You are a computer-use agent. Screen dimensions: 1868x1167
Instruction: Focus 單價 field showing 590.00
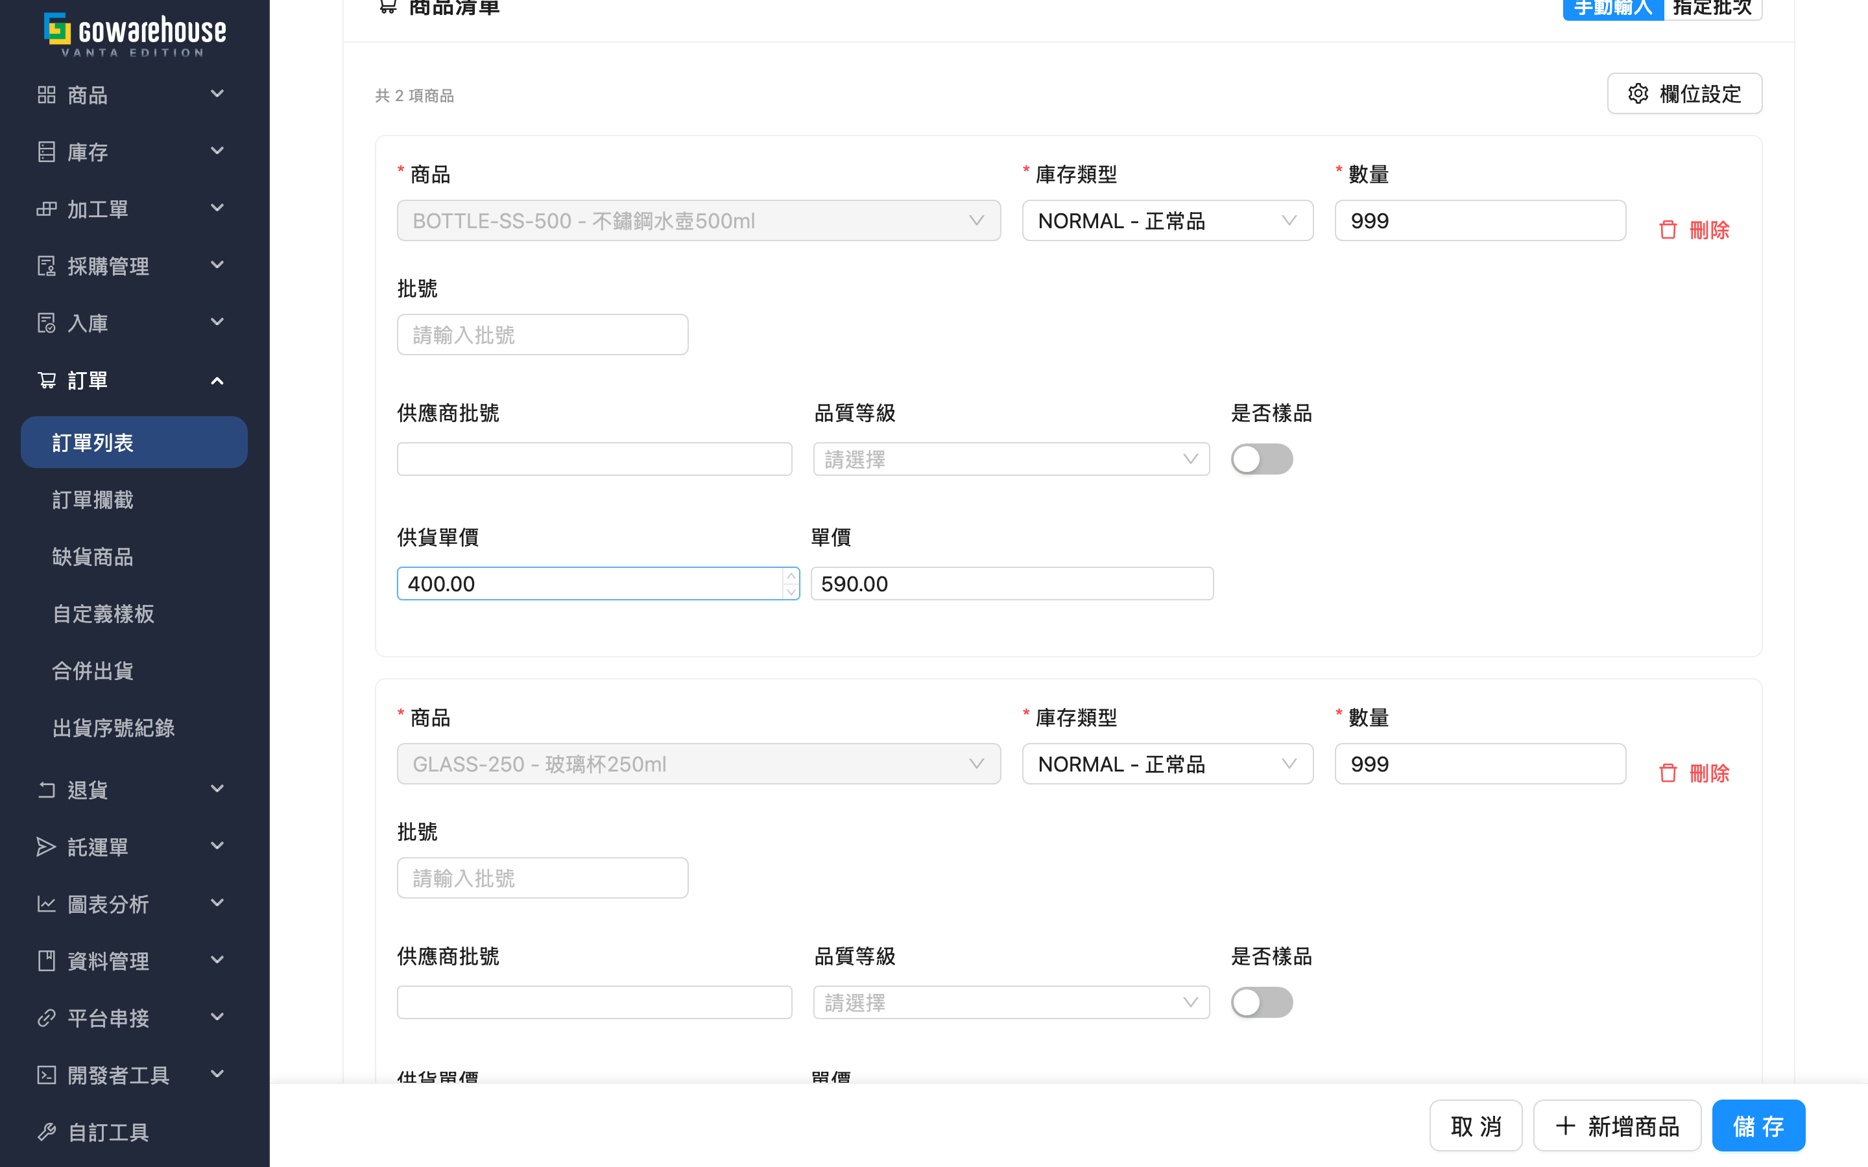click(x=1012, y=583)
